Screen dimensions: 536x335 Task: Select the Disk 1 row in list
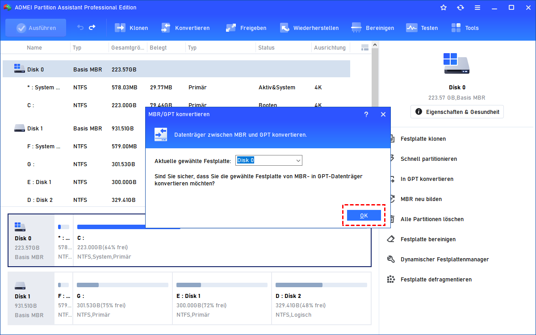pos(35,129)
